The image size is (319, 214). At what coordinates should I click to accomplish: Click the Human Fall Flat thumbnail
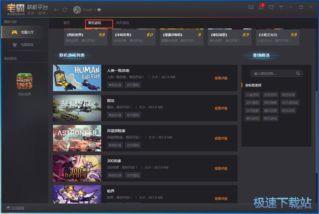[77, 78]
